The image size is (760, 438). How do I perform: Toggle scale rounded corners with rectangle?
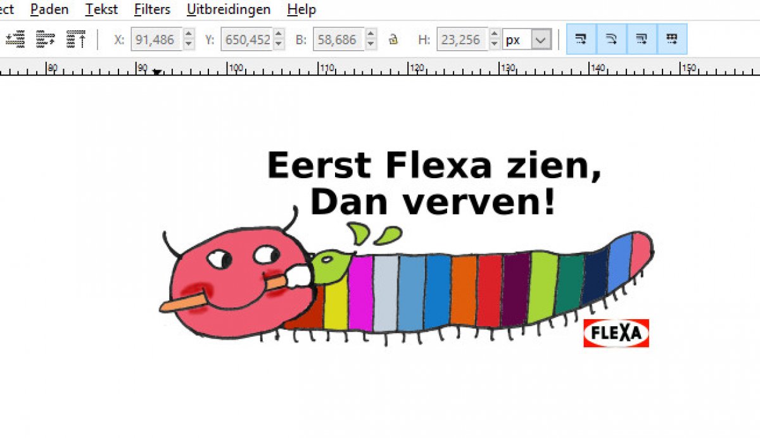pyautogui.click(x=611, y=39)
